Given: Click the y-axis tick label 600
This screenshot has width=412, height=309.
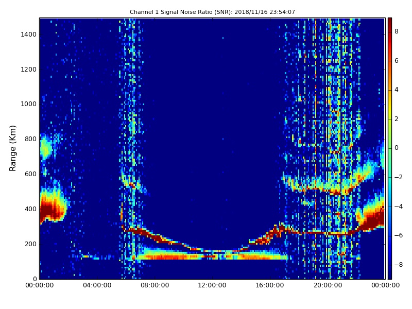Looking at the screenshot, I should point(30,174).
